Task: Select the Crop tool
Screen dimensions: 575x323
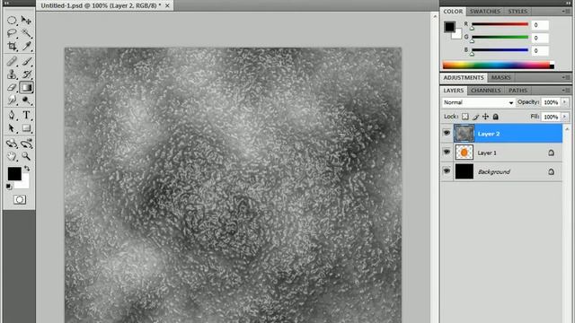Action: pos(12,46)
